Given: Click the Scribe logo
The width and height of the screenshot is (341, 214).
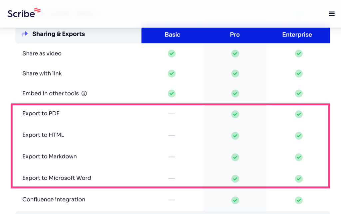Looking at the screenshot, I should (23, 13).
